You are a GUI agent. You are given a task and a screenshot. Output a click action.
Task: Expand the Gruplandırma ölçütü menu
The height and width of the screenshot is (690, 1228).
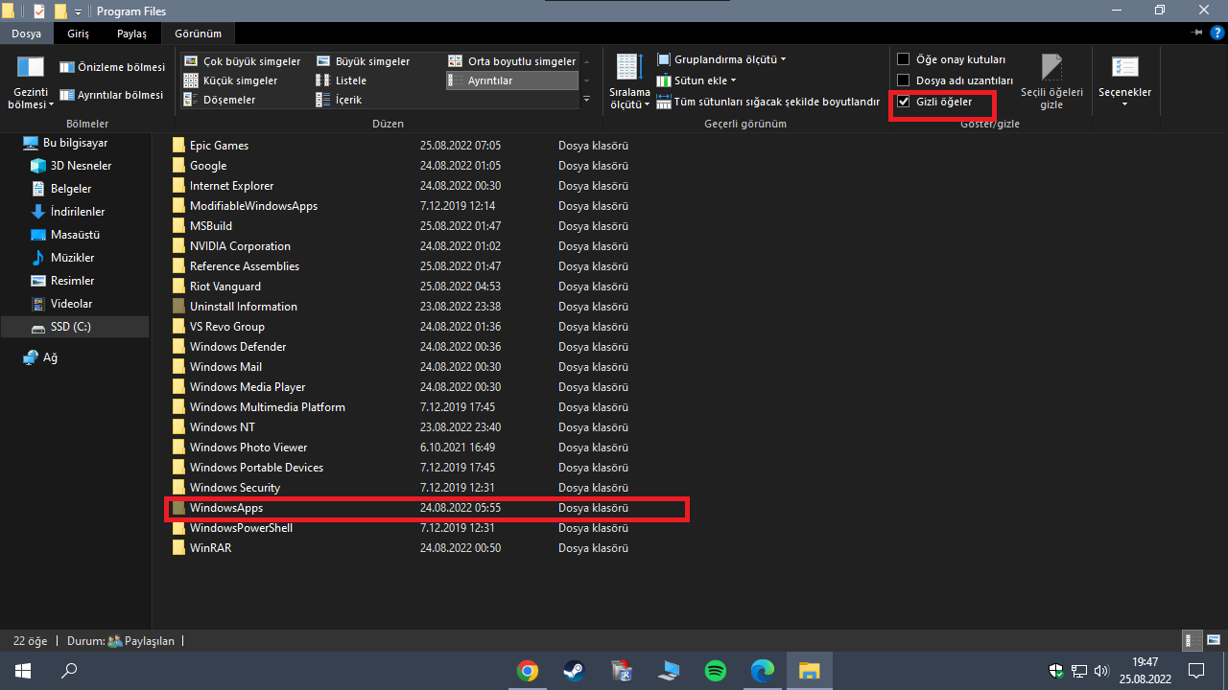722,59
